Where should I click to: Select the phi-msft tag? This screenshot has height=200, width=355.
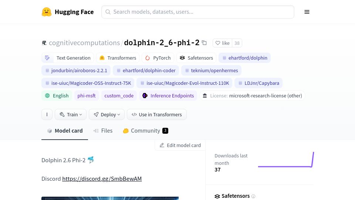coord(87,96)
